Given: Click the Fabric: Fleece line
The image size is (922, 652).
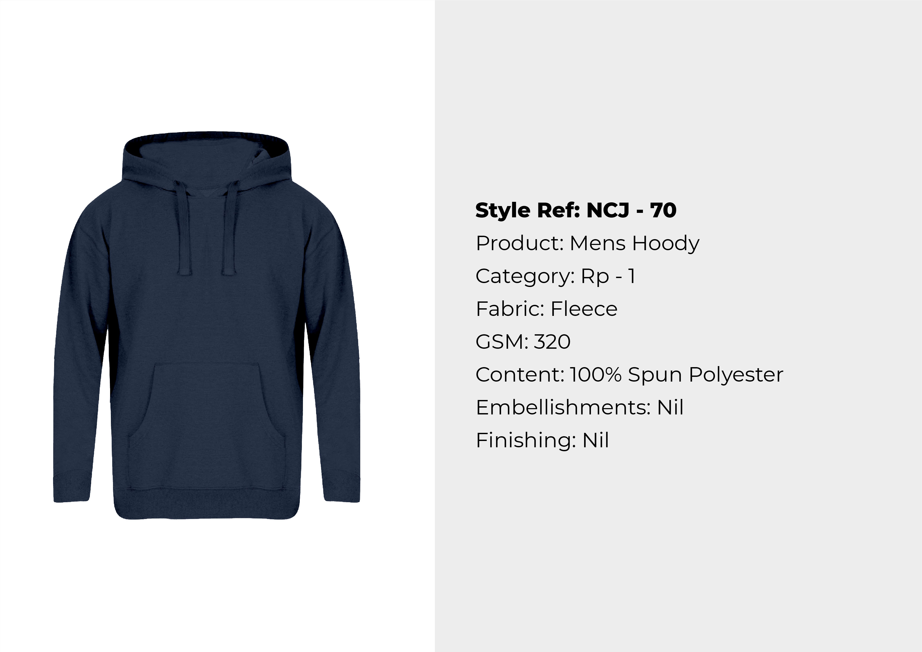Looking at the screenshot, I should pos(547,309).
